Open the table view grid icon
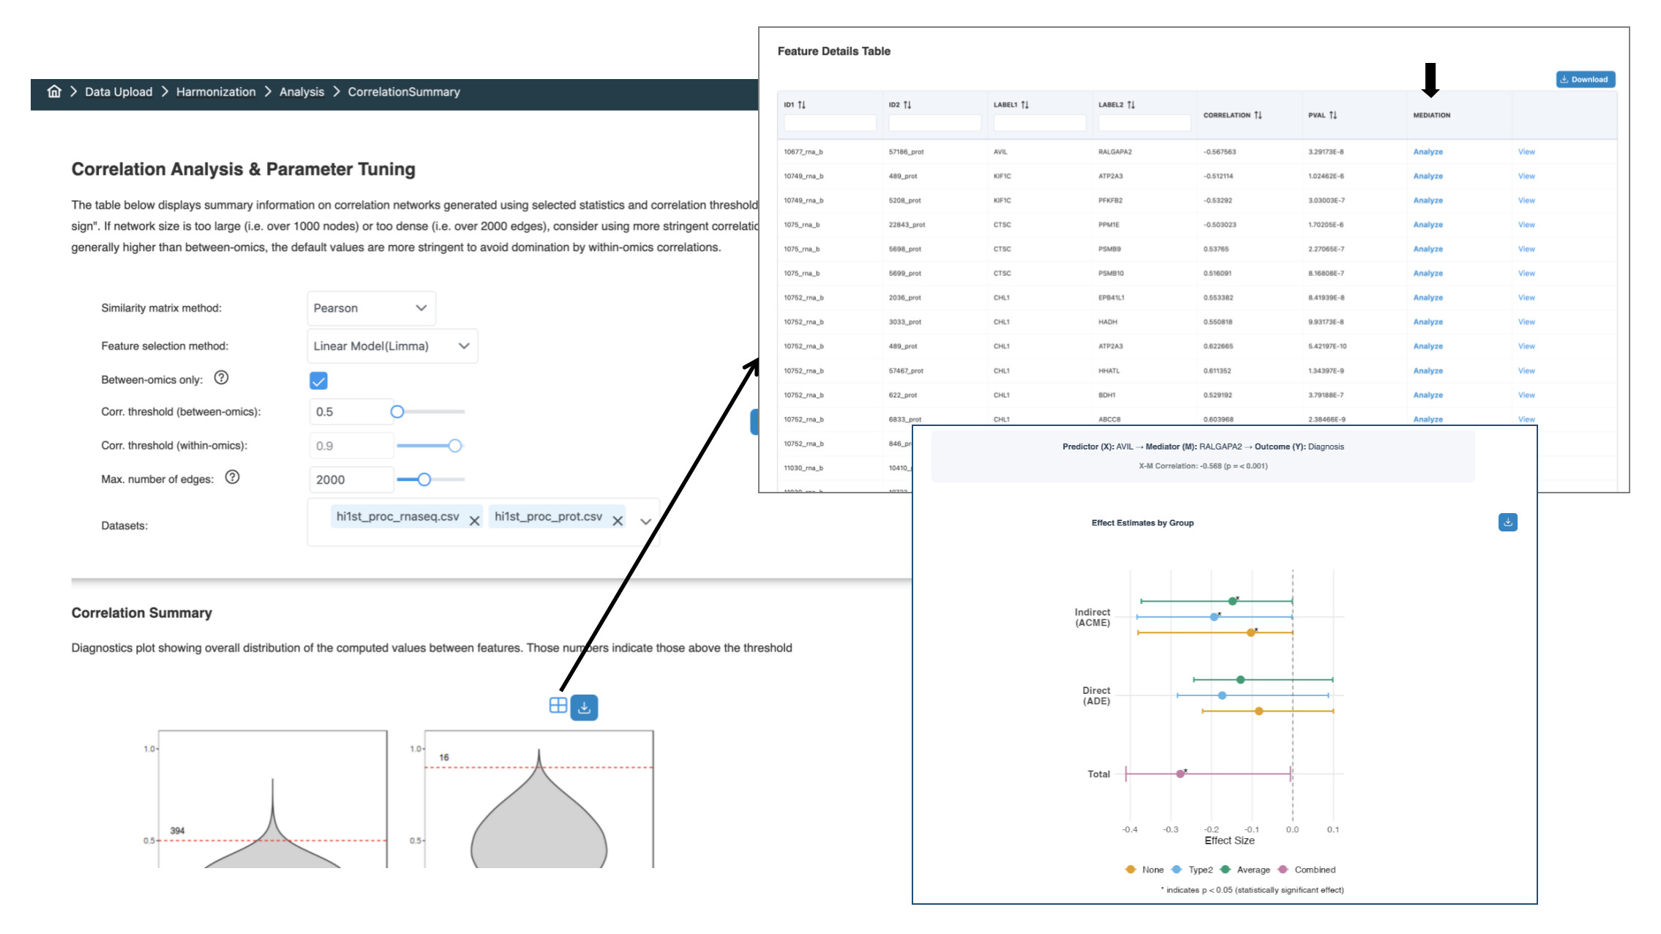Image resolution: width=1661 pixels, height=934 pixels. click(x=558, y=706)
